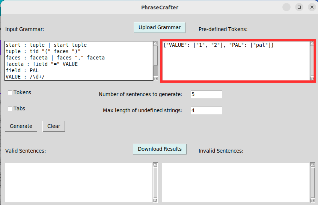The height and width of the screenshot is (205, 318).
Task: Click the Upload Grammar button
Action: pyautogui.click(x=160, y=27)
